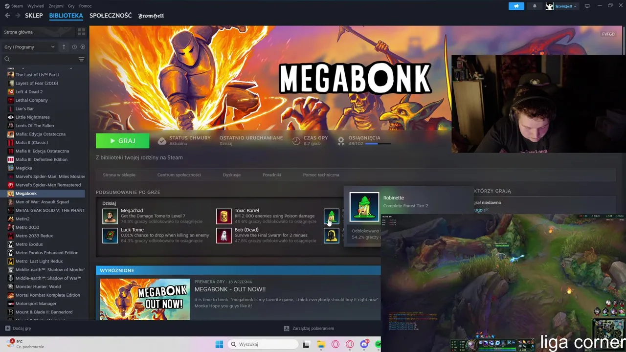This screenshot has width=626, height=352.
Task: Click the plus icon beside Dodaj grę
Action: [x=7, y=329]
